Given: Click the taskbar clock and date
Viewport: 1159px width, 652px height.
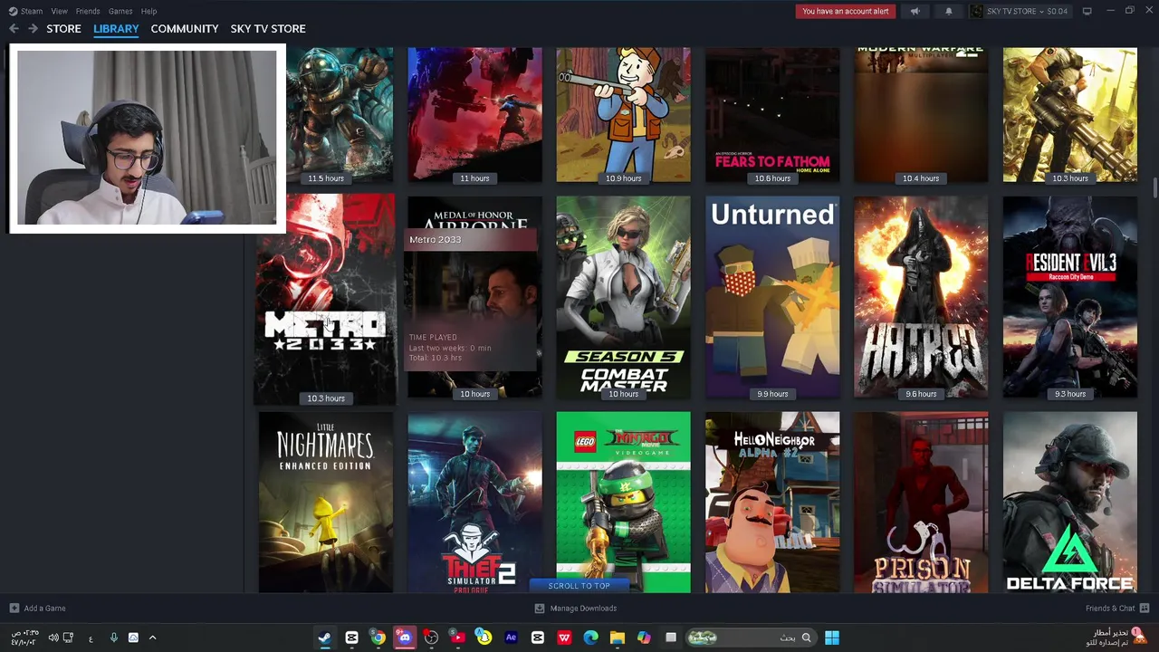Looking at the screenshot, I should pyautogui.click(x=24, y=638).
